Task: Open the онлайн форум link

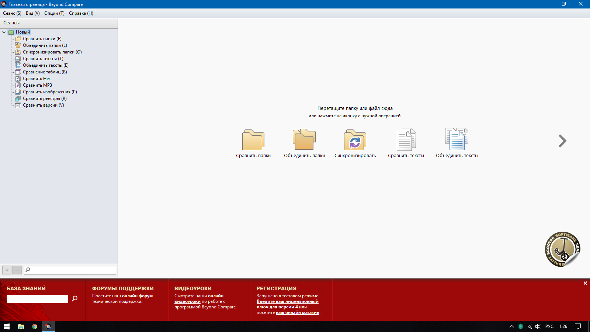Action: (x=137, y=296)
